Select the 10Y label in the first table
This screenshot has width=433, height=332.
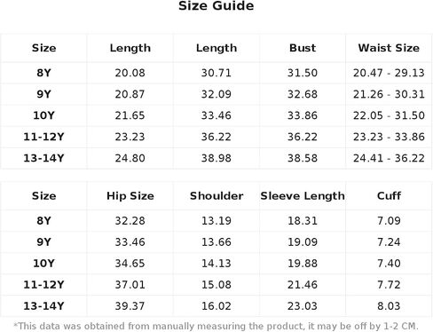click(x=43, y=115)
